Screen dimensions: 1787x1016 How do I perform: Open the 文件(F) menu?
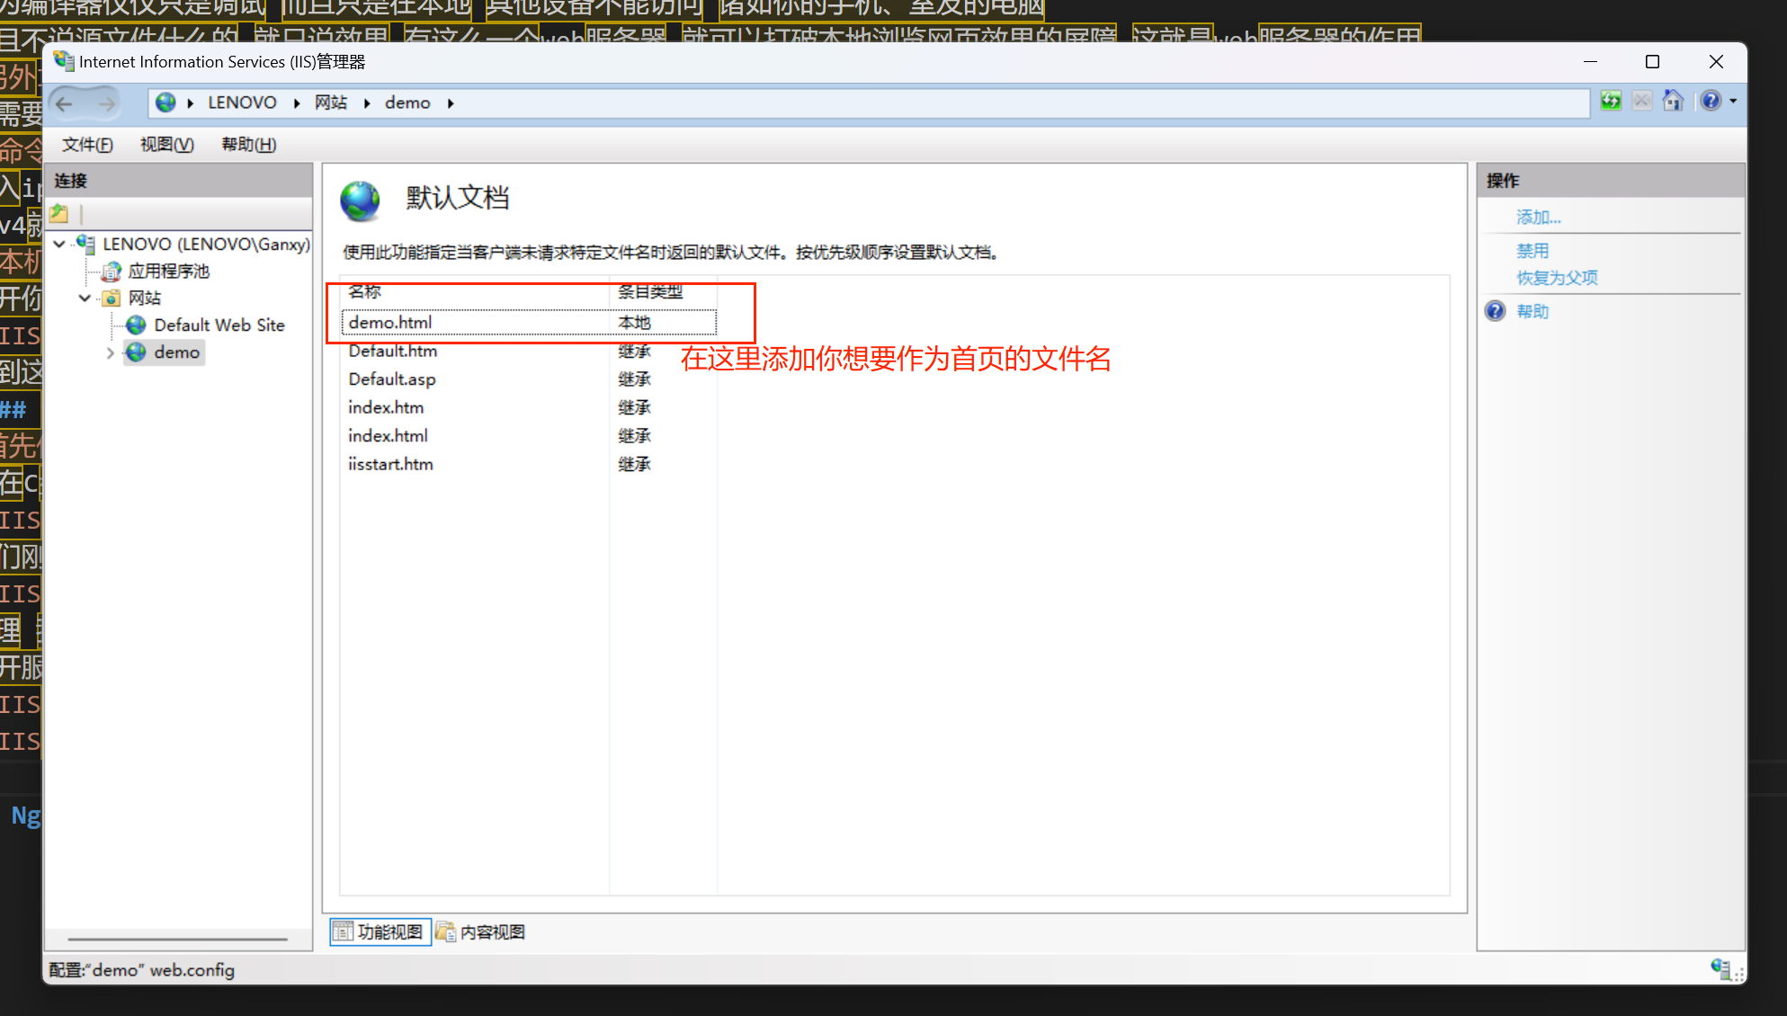[x=87, y=145]
